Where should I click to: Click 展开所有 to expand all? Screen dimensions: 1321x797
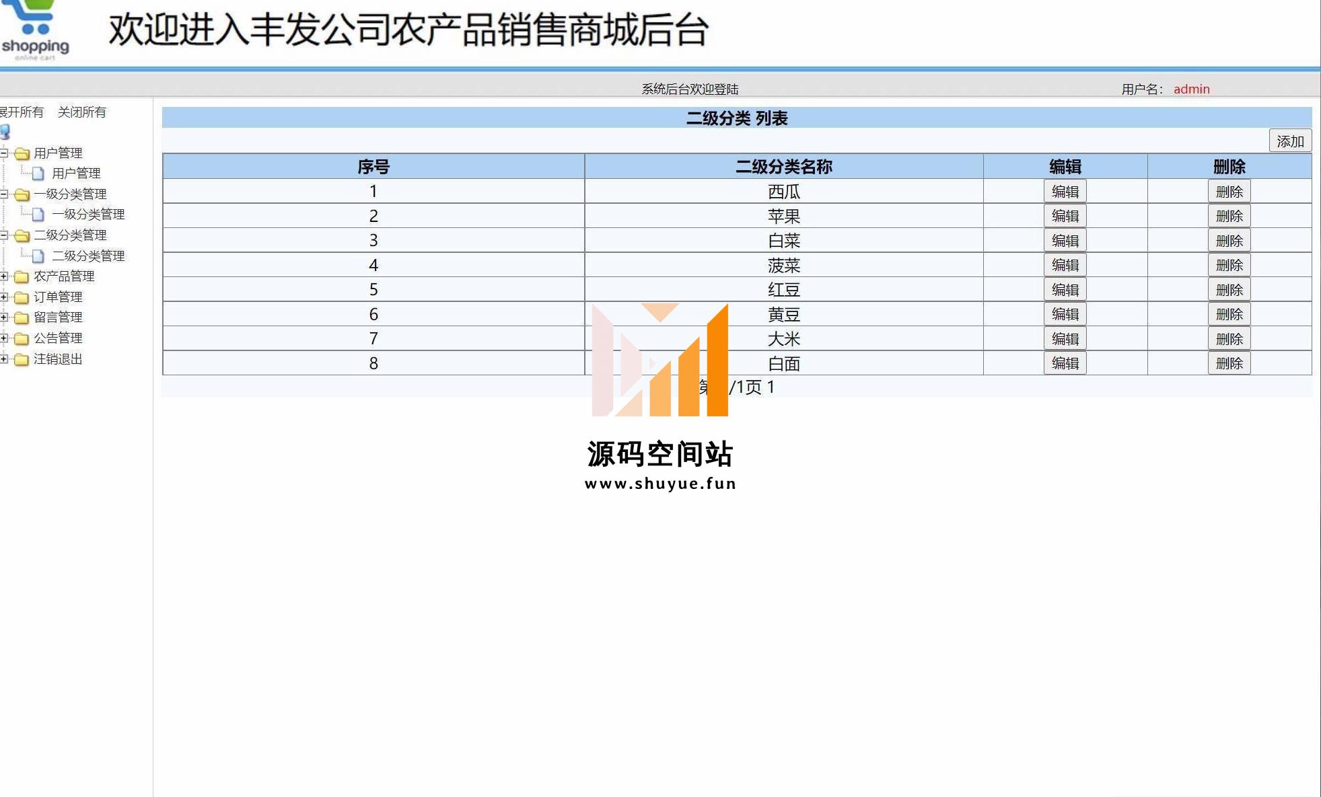tap(22, 112)
